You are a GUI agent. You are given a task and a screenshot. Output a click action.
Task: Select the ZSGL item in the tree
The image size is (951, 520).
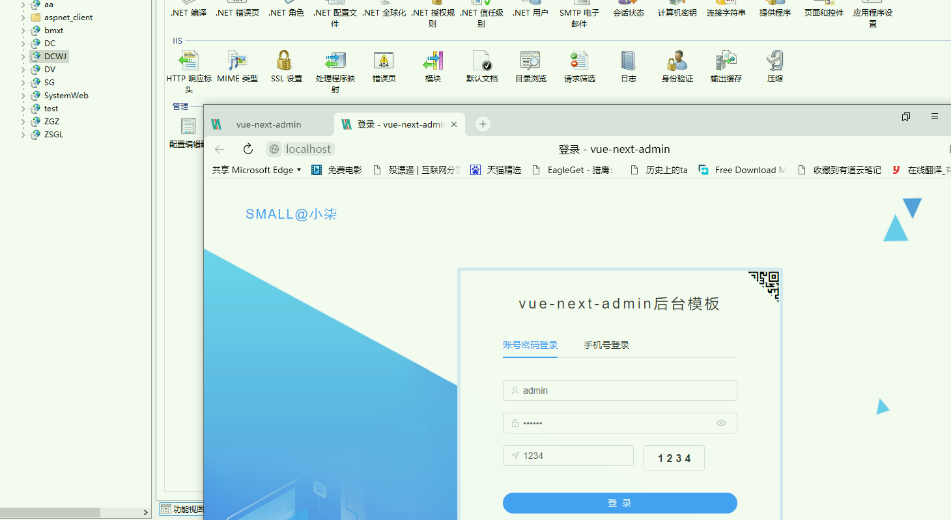[x=53, y=135]
